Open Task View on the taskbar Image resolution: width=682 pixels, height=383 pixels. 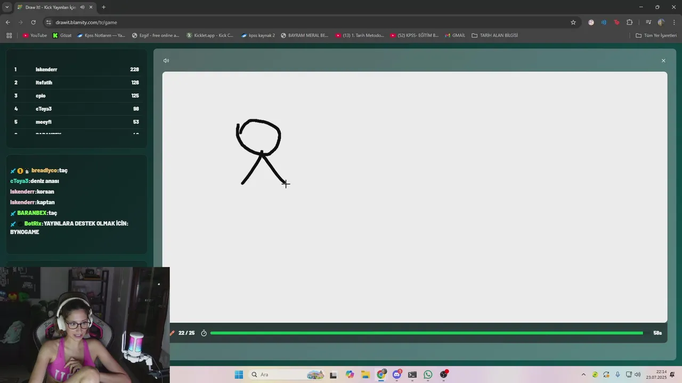point(333,374)
